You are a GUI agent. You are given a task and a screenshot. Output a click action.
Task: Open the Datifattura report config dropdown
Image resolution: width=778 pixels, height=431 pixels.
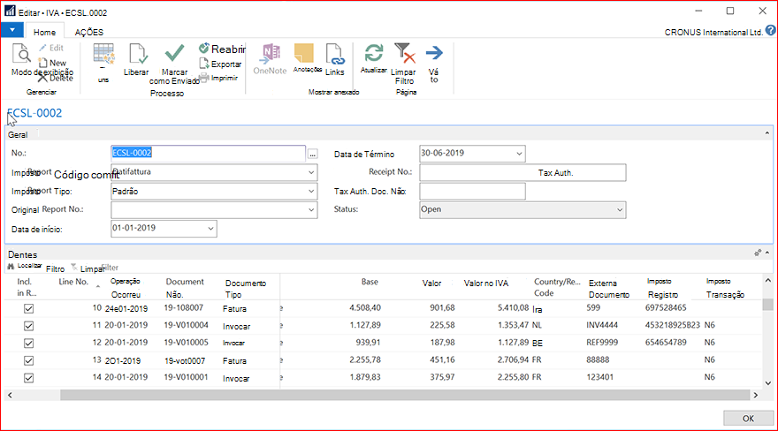point(311,172)
